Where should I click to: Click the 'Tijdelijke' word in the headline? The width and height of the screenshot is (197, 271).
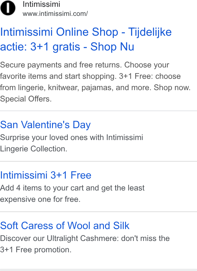click(150, 32)
